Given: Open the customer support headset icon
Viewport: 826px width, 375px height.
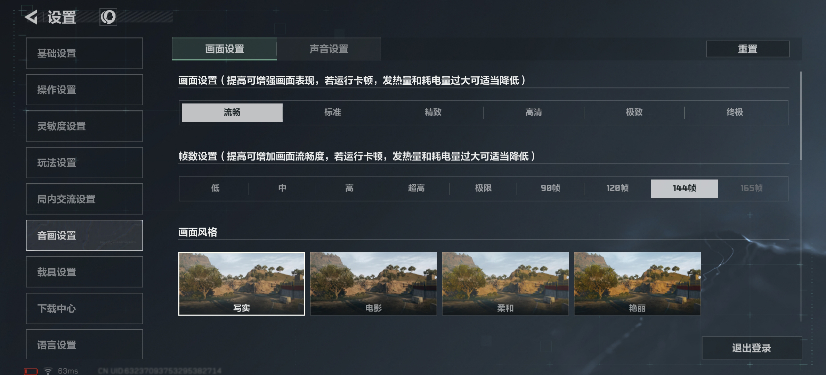Looking at the screenshot, I should [108, 17].
